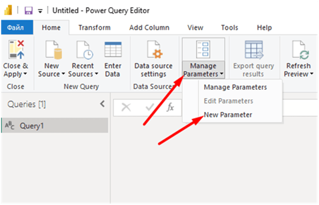
Task: Open the Quick Access Toolbar customize arrow
Action: [x=40, y=11]
